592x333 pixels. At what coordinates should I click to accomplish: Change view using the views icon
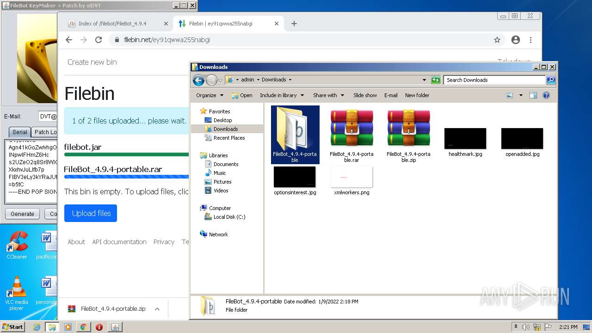510,95
